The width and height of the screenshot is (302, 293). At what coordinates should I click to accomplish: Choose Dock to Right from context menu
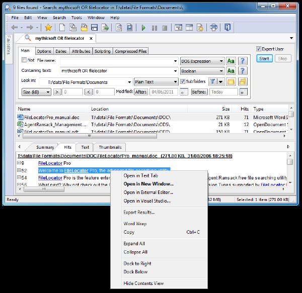pyautogui.click(x=137, y=263)
